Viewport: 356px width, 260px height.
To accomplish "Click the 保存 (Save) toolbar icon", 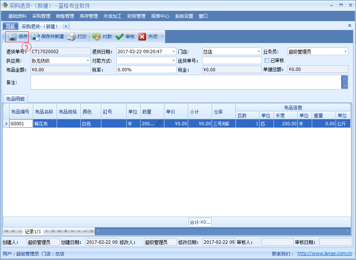I will point(12,37).
